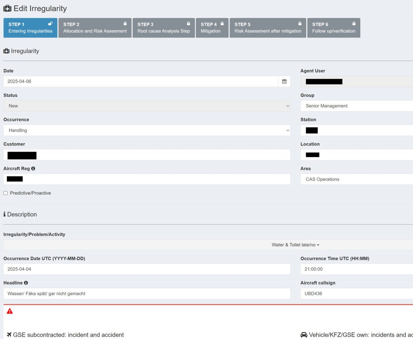This screenshot has width=413, height=339.
Task: Click the lock icon on Step 2 tab
Action: click(125, 24)
